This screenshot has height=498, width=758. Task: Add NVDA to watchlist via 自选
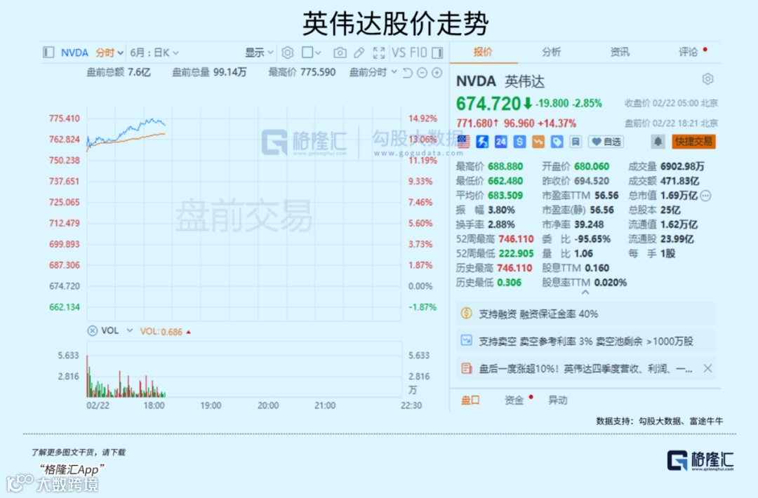[606, 142]
